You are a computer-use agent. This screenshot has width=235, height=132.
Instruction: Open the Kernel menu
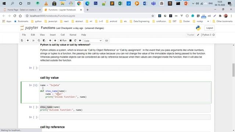73,35
